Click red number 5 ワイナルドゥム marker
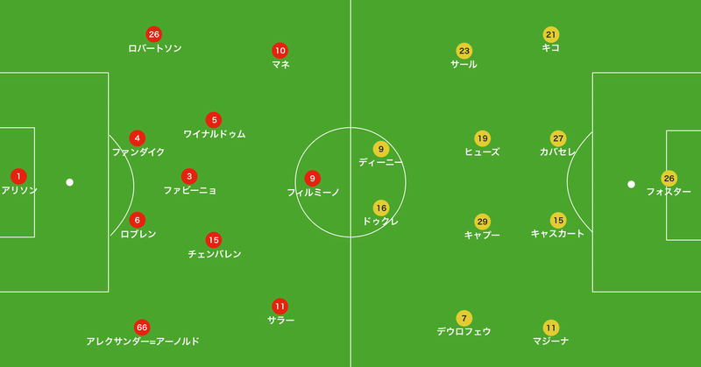The image size is (701, 367). (213, 120)
